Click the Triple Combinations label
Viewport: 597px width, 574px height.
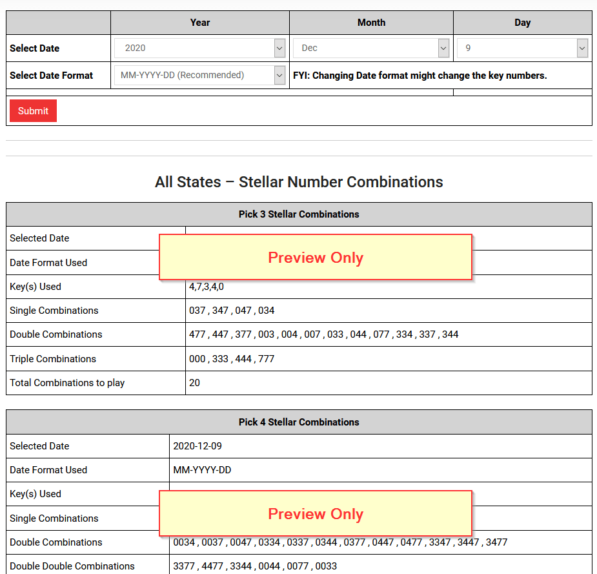(x=53, y=359)
